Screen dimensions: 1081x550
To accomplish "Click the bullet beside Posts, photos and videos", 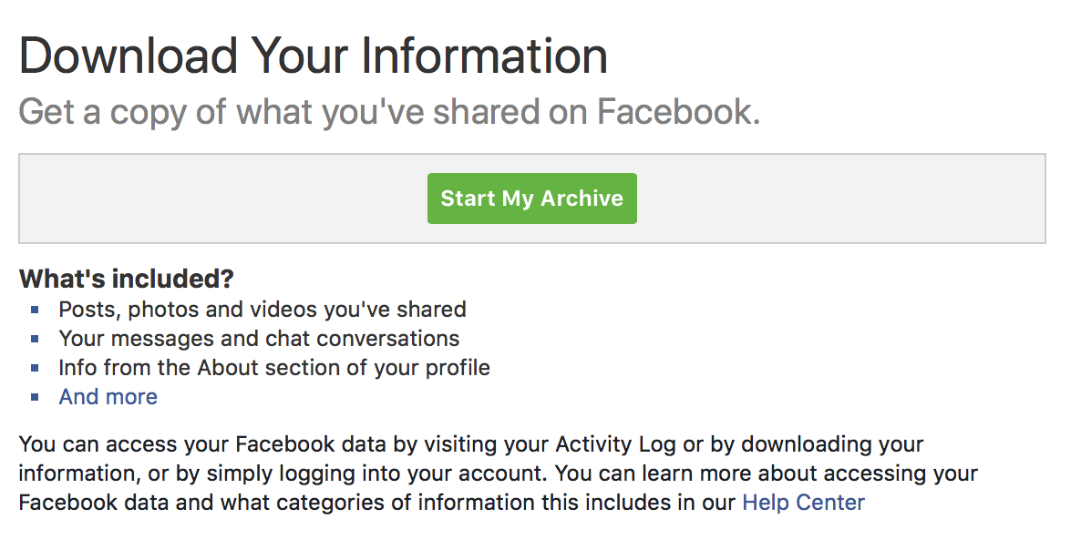I will tap(36, 310).
